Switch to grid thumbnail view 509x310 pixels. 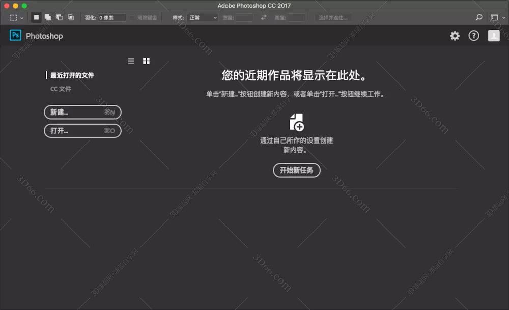[147, 61]
